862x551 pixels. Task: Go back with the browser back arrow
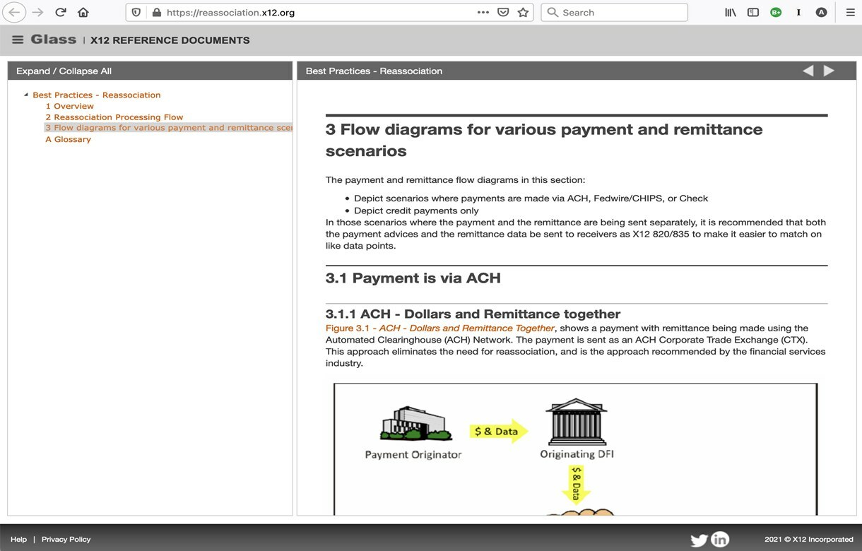[14, 12]
